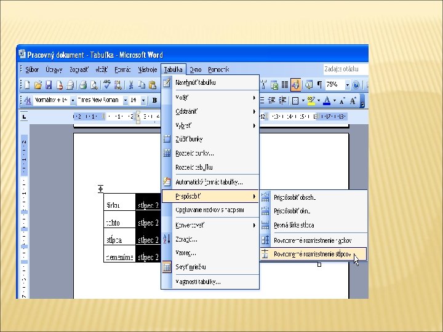Select Pevná šírka stĺpca option
This screenshot has width=443, height=332.
(x=313, y=225)
